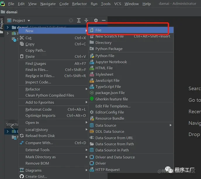Open the Navigate menu

(48, 4)
